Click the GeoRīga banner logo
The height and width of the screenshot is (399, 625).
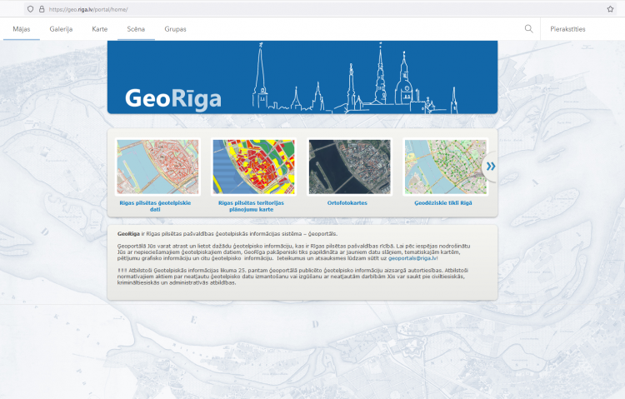(x=173, y=99)
